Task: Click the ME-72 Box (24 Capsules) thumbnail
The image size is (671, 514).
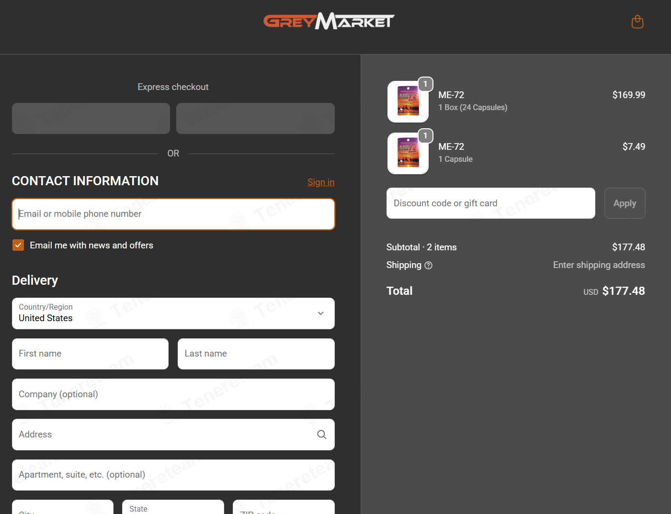Action: [408, 101]
